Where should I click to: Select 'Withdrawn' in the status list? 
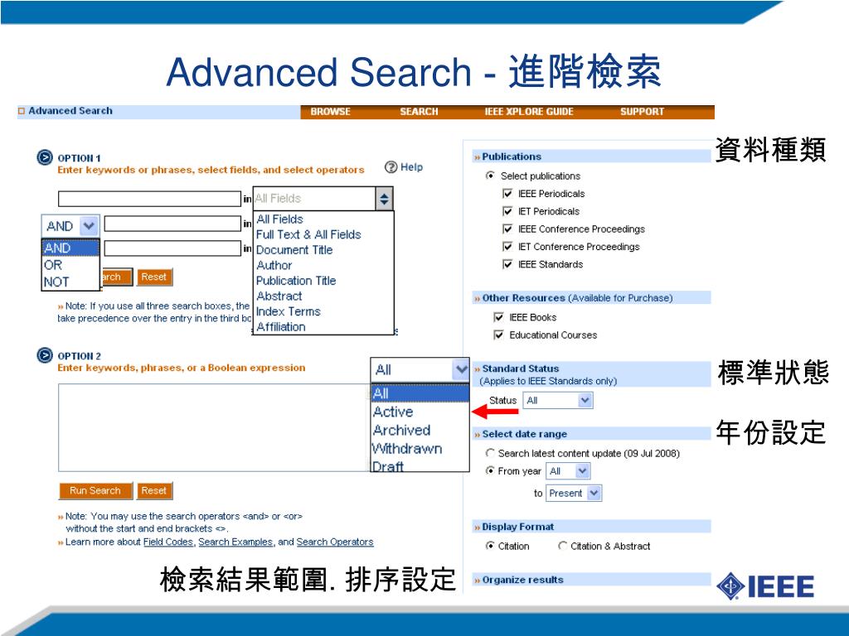pyautogui.click(x=407, y=449)
